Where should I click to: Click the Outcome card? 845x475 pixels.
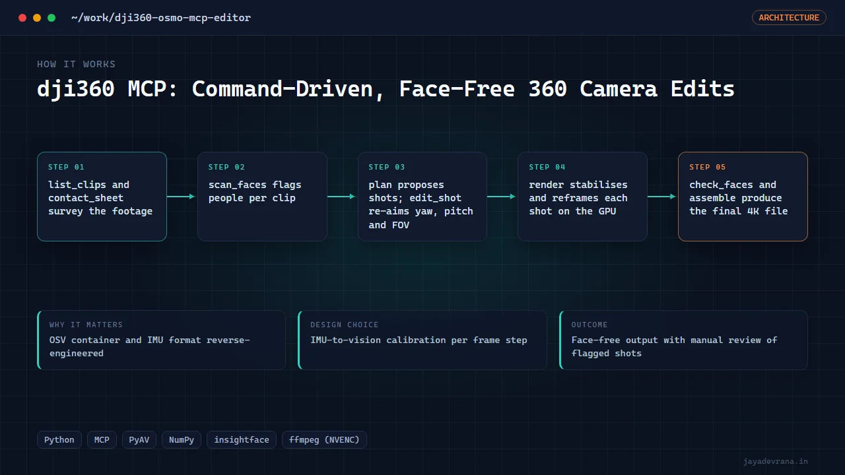(x=683, y=340)
